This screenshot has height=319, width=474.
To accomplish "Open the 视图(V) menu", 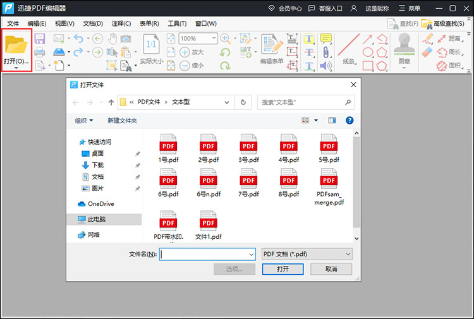I will 64,23.
